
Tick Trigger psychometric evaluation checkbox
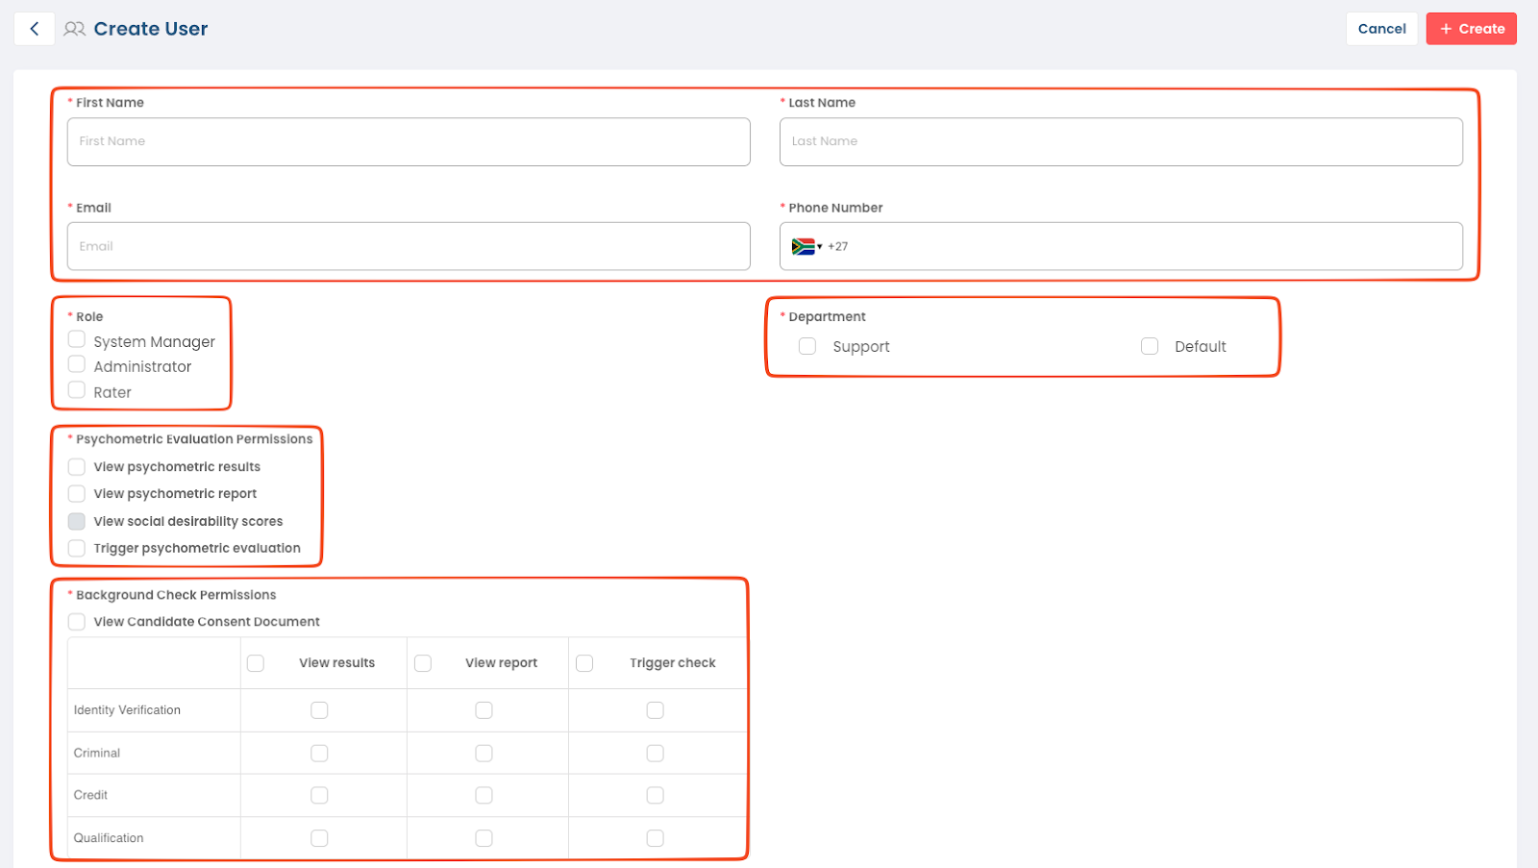pyautogui.click(x=77, y=549)
